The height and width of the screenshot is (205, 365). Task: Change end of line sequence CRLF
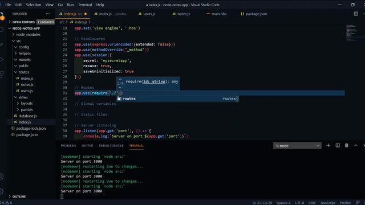pos(312,203)
